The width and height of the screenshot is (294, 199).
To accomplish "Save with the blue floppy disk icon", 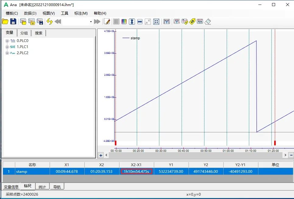I will [x=13, y=22].
